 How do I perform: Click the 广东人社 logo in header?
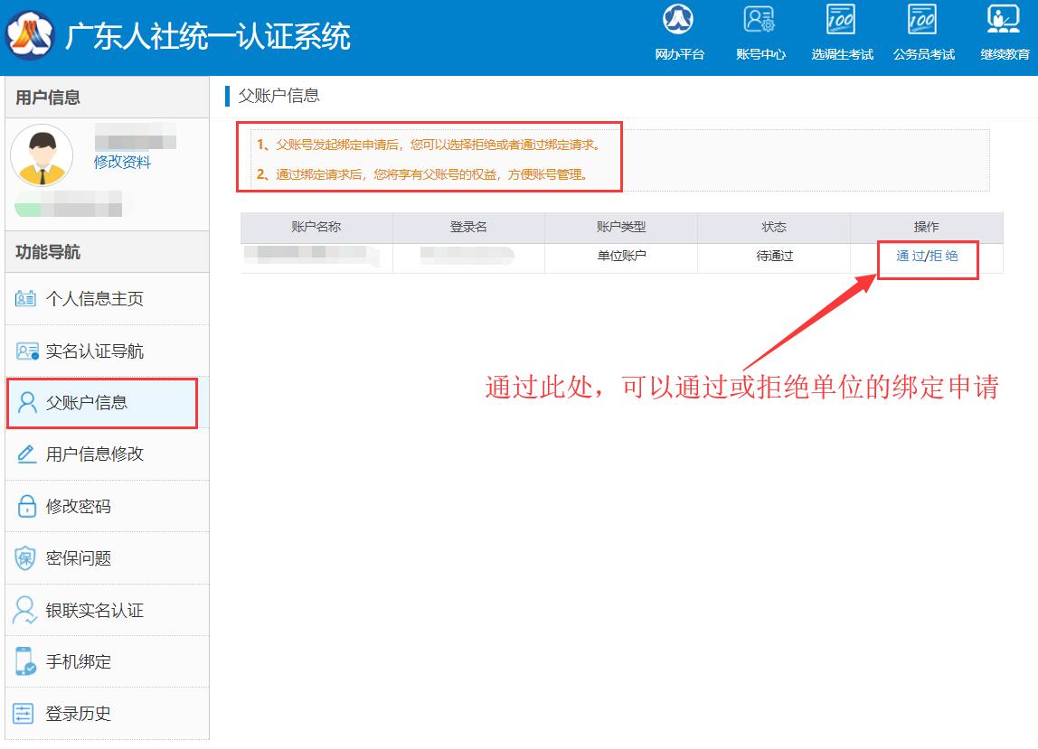pyautogui.click(x=29, y=36)
